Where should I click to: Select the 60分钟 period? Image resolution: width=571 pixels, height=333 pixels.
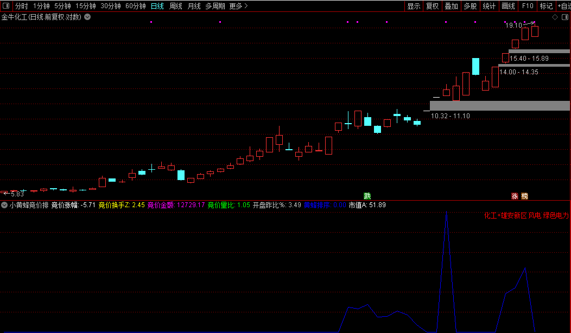click(136, 6)
